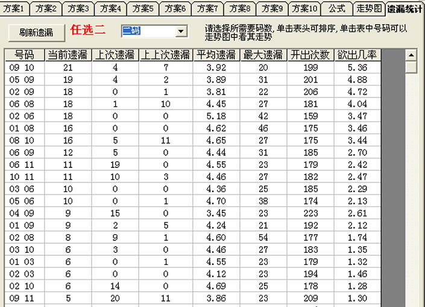Click the 欲出几率 column header
The height and width of the screenshot is (307, 425).
pyautogui.click(x=357, y=55)
